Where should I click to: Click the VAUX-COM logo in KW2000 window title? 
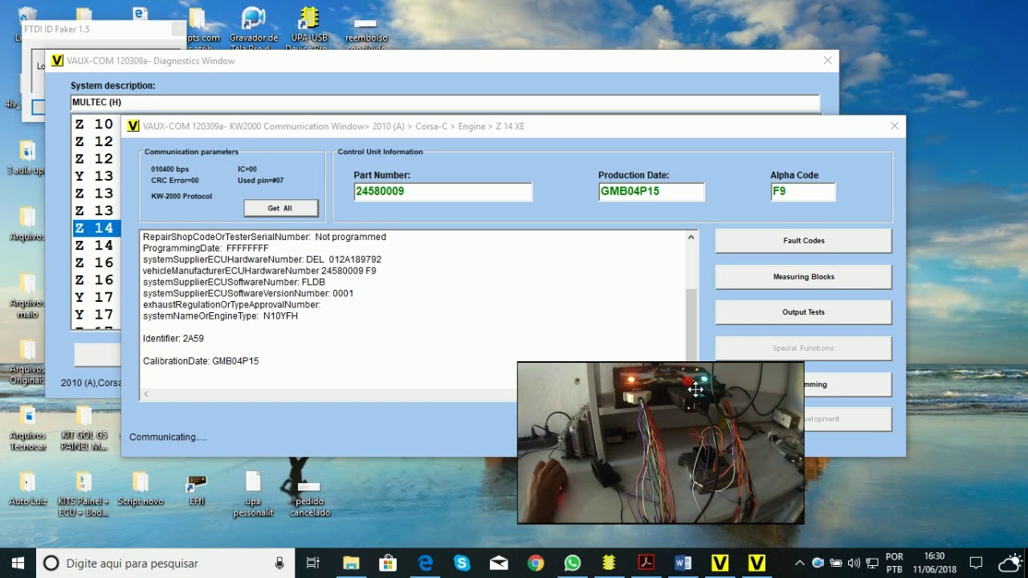[x=133, y=126]
